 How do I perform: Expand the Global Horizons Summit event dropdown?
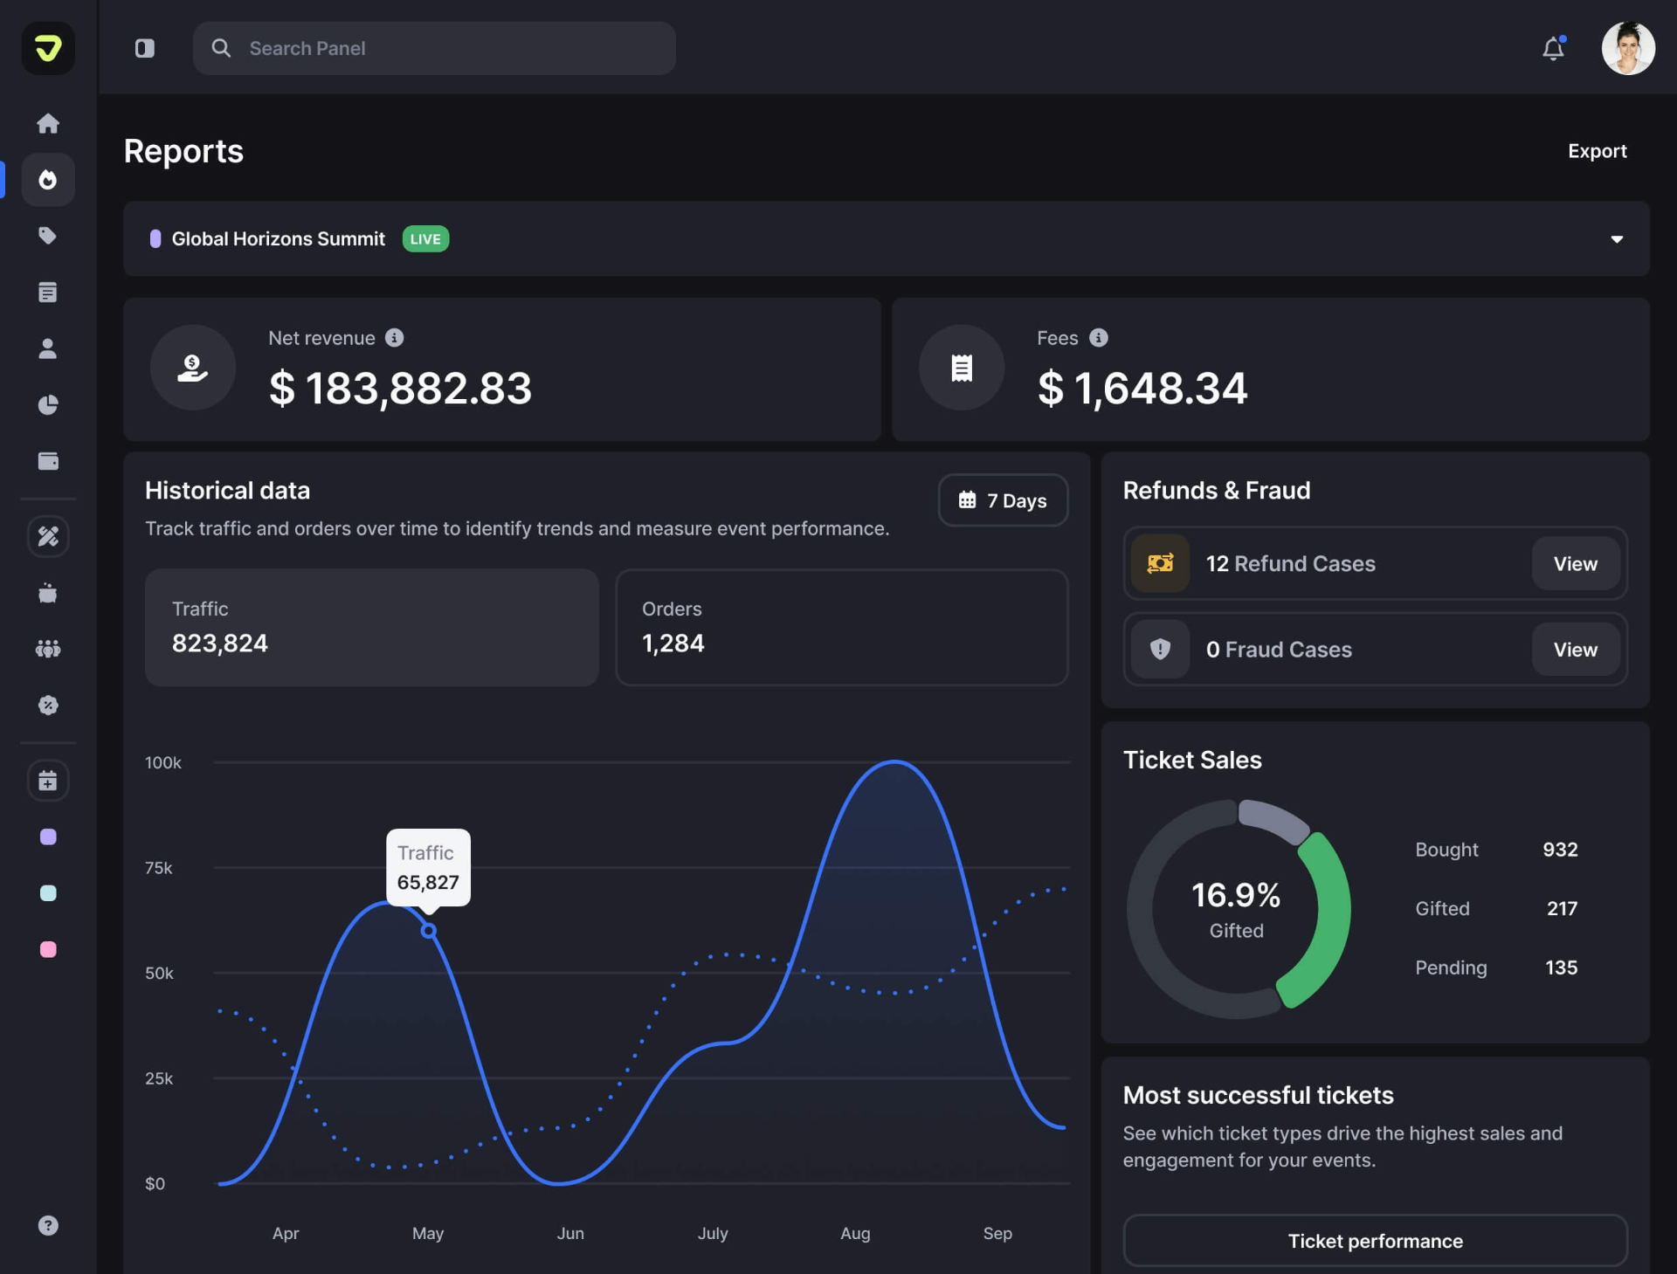(x=1617, y=239)
